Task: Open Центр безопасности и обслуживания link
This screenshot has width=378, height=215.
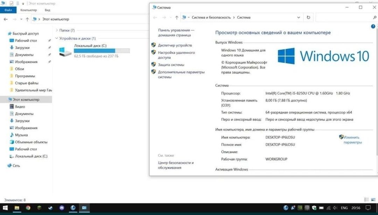Action: click(x=176, y=165)
